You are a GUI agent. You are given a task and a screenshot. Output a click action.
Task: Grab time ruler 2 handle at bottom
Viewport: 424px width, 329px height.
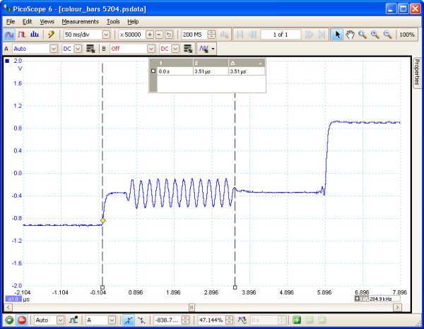point(235,287)
